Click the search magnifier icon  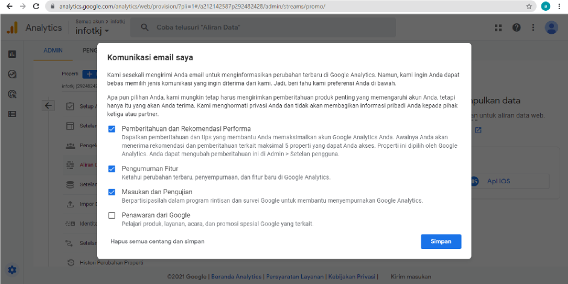click(144, 28)
